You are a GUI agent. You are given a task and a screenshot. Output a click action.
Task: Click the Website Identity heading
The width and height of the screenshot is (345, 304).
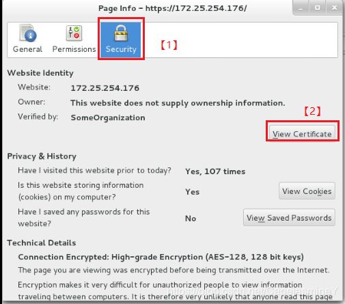coord(40,73)
